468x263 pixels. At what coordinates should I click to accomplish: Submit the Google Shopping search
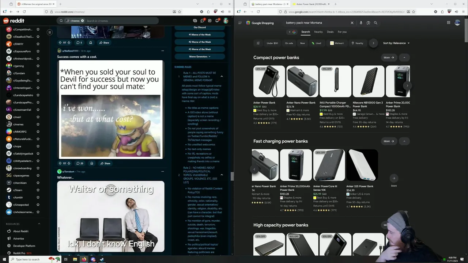(375, 23)
